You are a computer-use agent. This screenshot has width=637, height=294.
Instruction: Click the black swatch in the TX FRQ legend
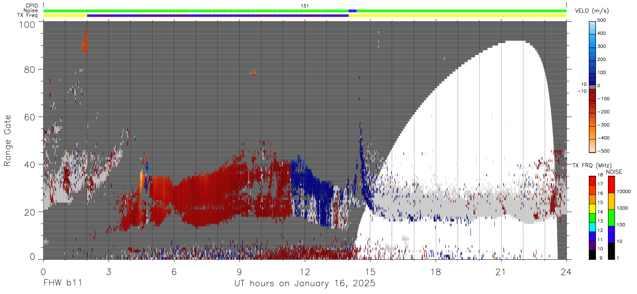pos(592,254)
